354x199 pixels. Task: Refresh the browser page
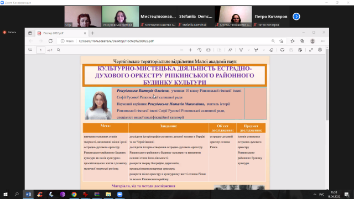click(x=50, y=41)
